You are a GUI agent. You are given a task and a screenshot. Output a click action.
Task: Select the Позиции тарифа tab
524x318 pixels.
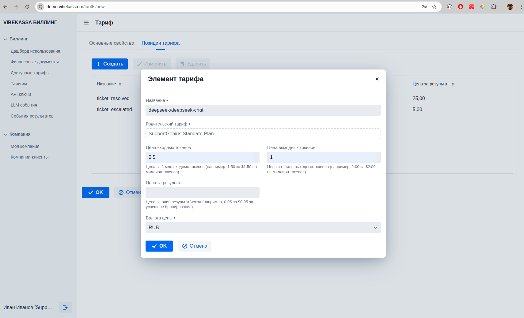[160, 43]
